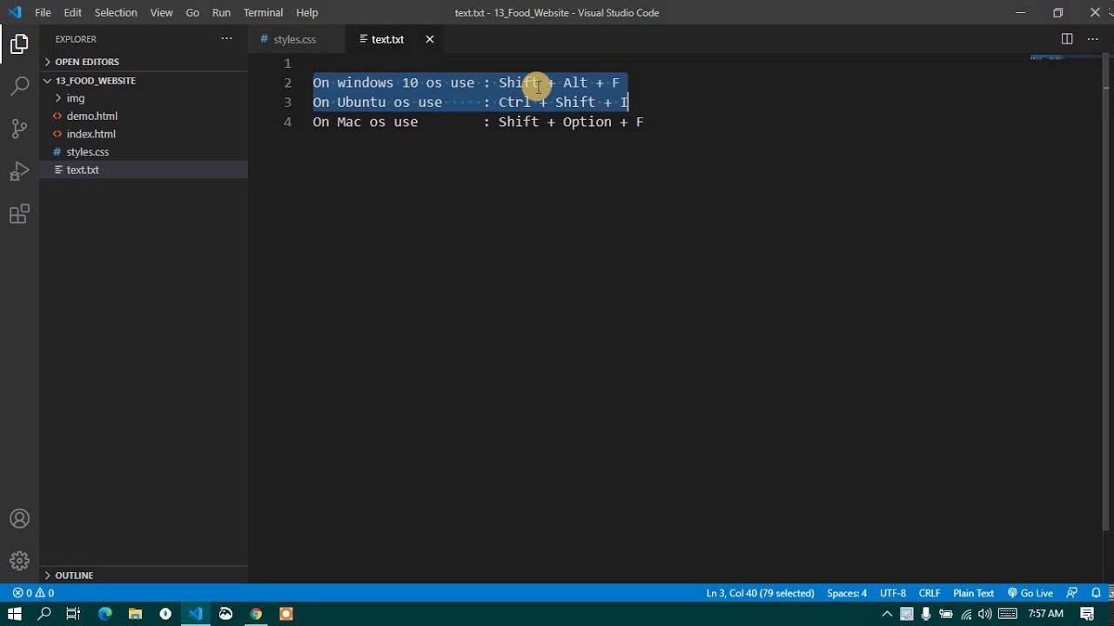Open the volume control in tray
The width and height of the screenshot is (1114, 626).
pyautogui.click(x=985, y=614)
